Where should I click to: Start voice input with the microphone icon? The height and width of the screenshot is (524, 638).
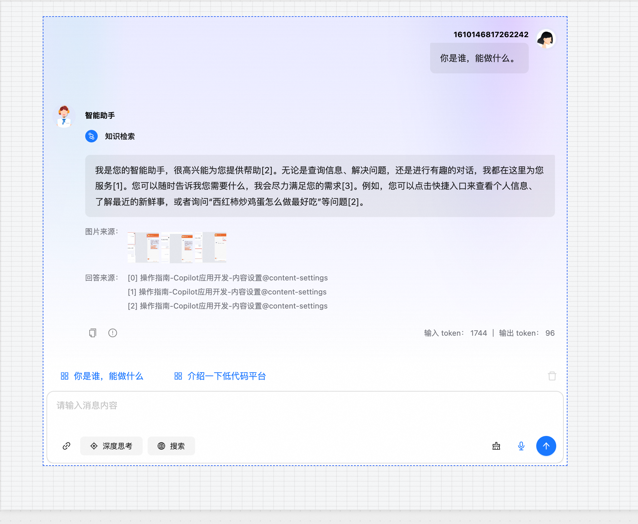pyautogui.click(x=521, y=446)
